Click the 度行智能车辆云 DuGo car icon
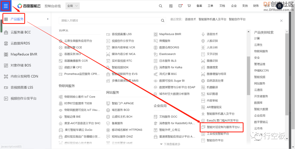Viewport: 295px width, 149px height. tap(61, 130)
